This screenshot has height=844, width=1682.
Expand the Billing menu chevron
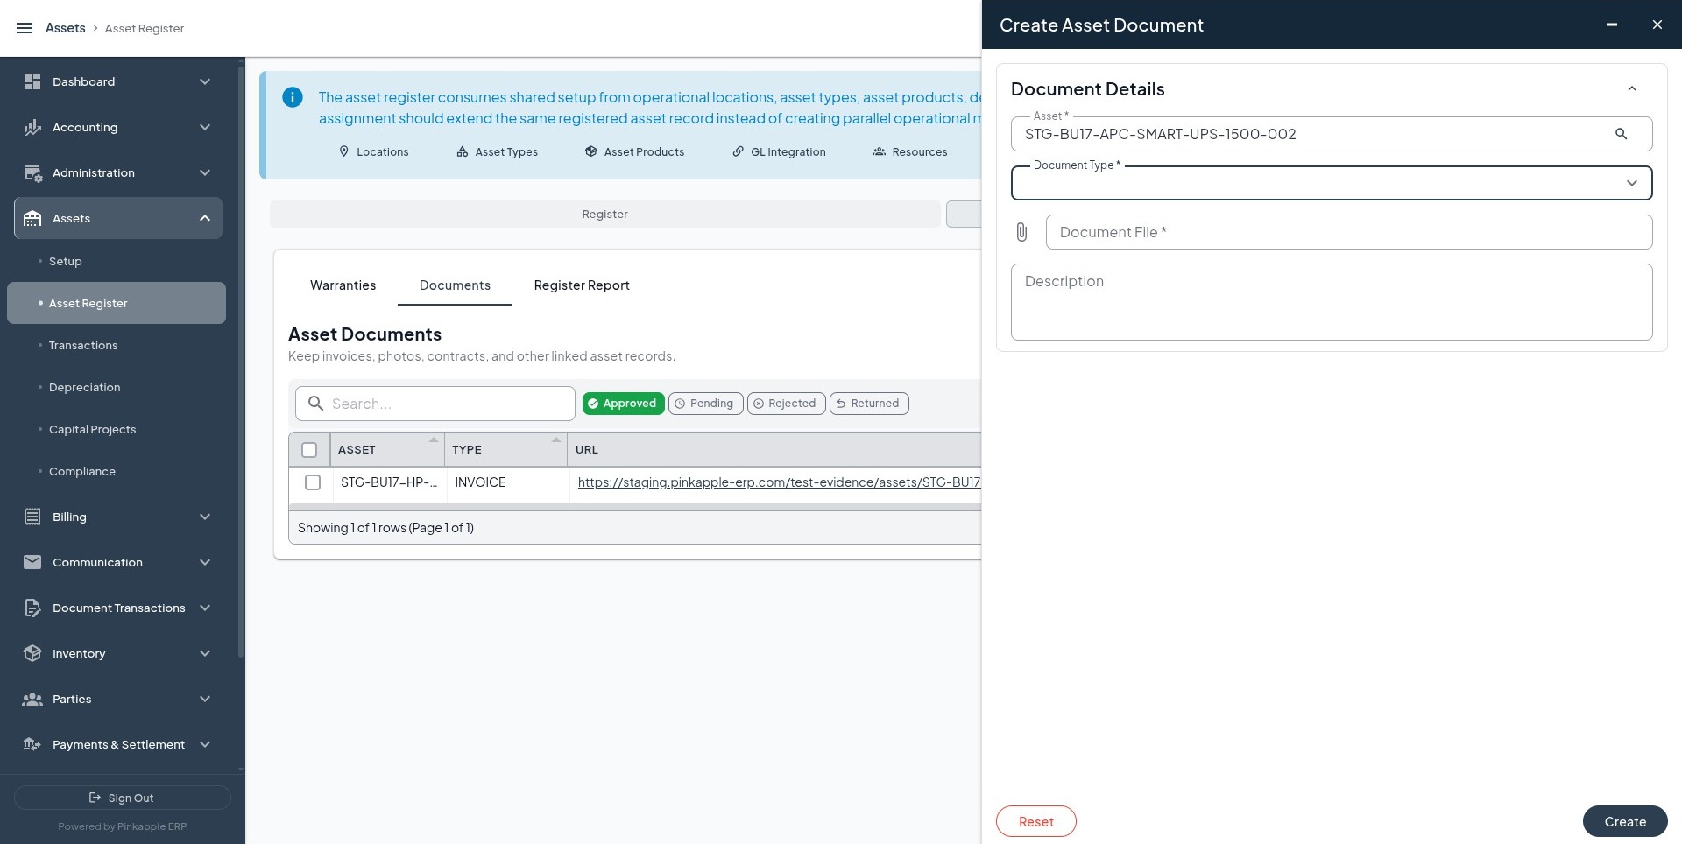point(205,517)
